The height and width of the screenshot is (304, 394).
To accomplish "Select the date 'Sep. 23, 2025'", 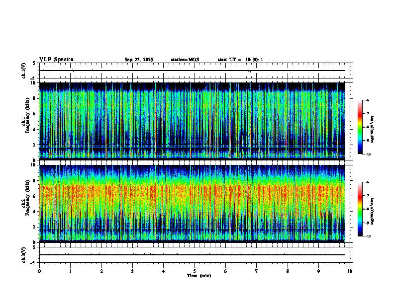I will (139, 60).
